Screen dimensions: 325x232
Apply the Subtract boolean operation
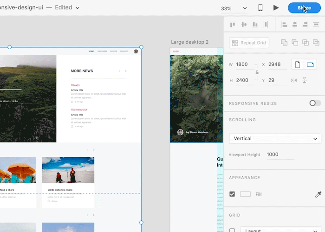295,43
